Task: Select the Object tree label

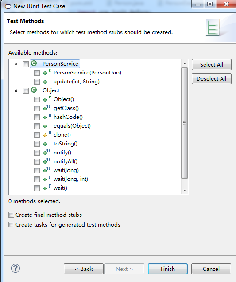Action: (x=51, y=90)
